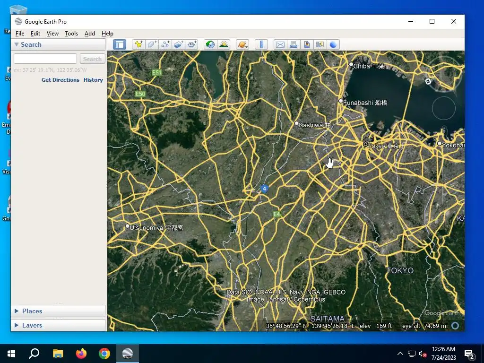Click the Tokyo capital placemark

click(365, 144)
